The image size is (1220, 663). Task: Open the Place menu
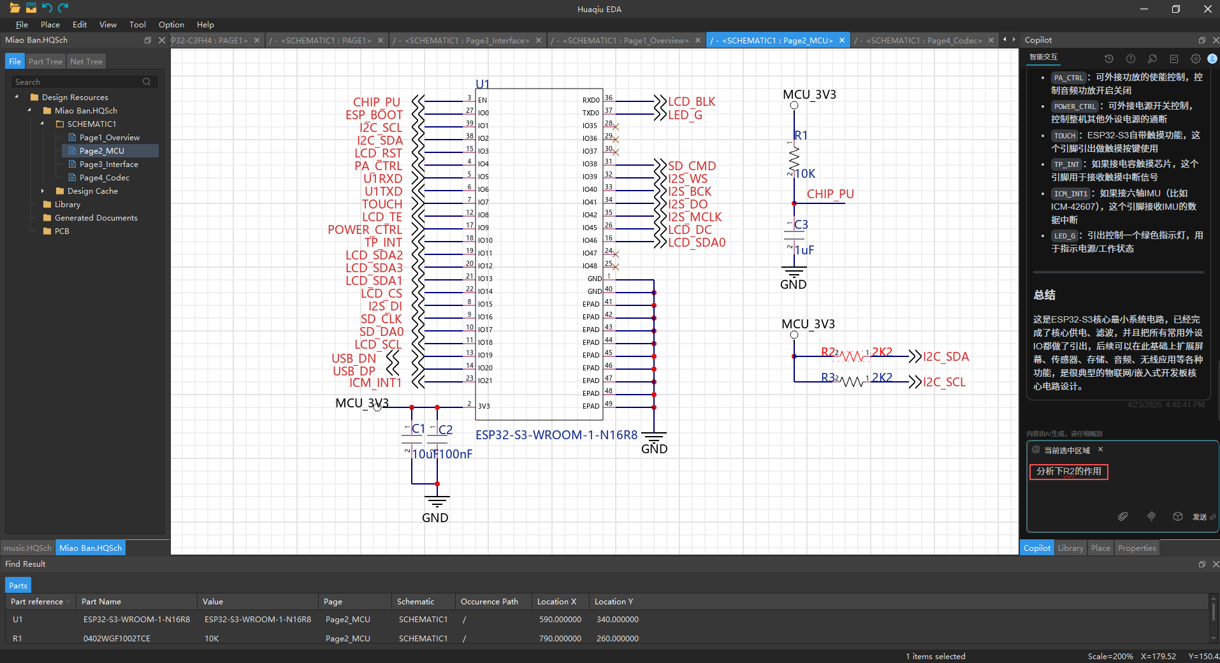pyautogui.click(x=50, y=25)
